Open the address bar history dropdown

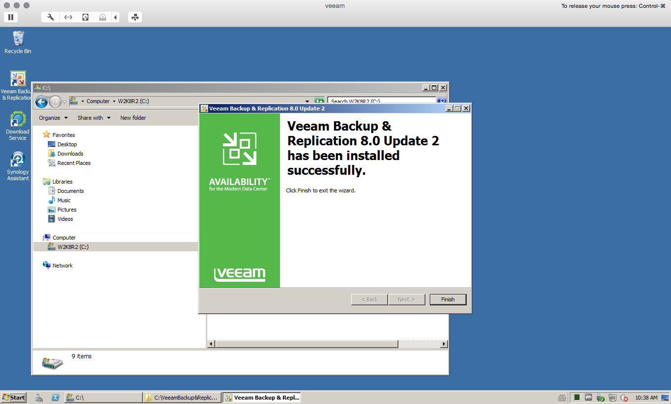tap(308, 102)
